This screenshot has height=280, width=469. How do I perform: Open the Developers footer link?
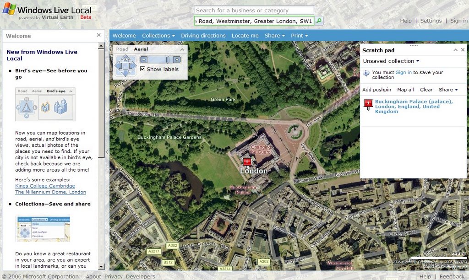(x=140, y=276)
